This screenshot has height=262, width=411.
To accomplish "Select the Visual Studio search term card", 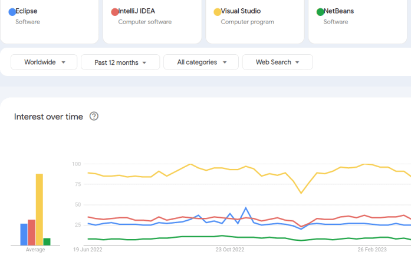I will 255,21.
